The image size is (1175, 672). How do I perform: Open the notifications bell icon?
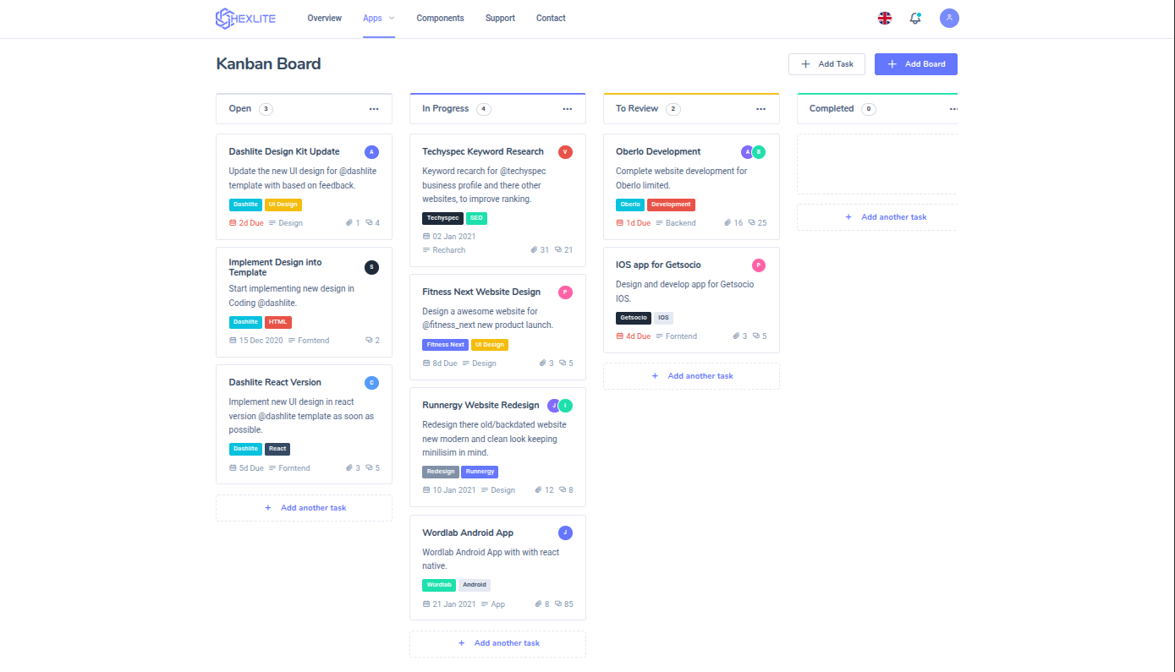click(915, 19)
